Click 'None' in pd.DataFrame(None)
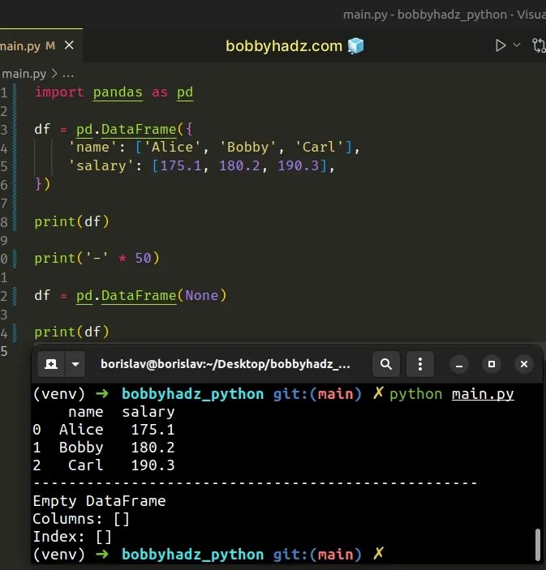The height and width of the screenshot is (570, 546). point(201,296)
